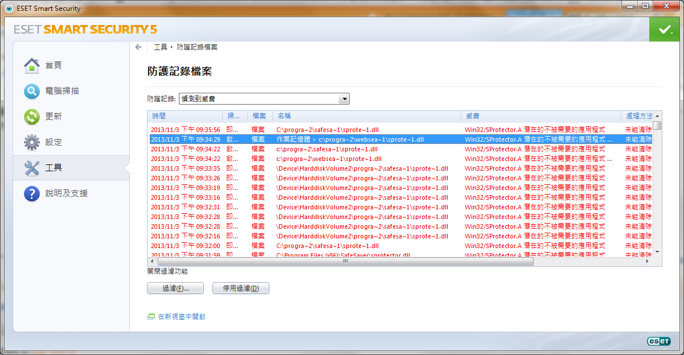Viewport: 684px width, 355px height.
Task: Open the 首頁 home icon in sidebar
Action: point(32,65)
